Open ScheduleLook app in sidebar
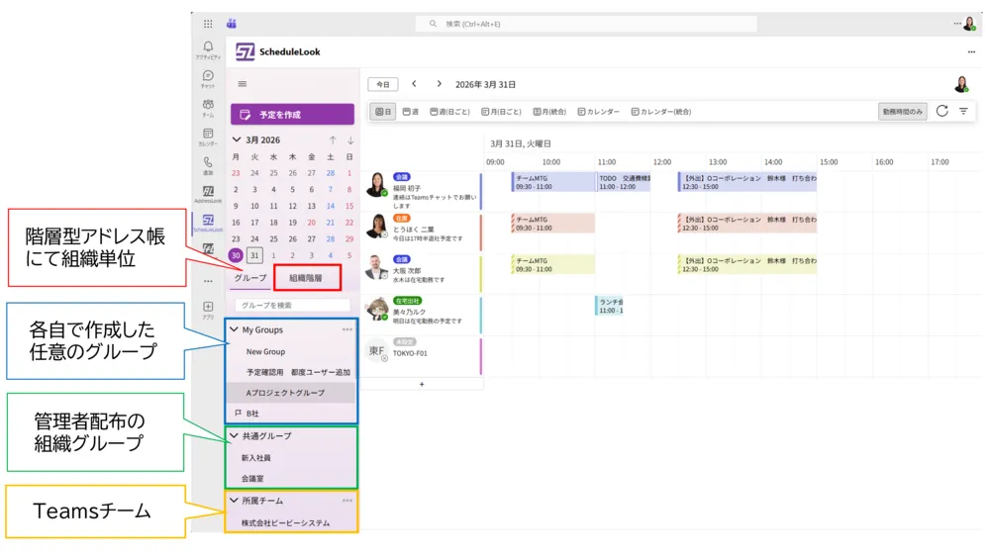The height and width of the screenshot is (557, 990). coord(208,223)
